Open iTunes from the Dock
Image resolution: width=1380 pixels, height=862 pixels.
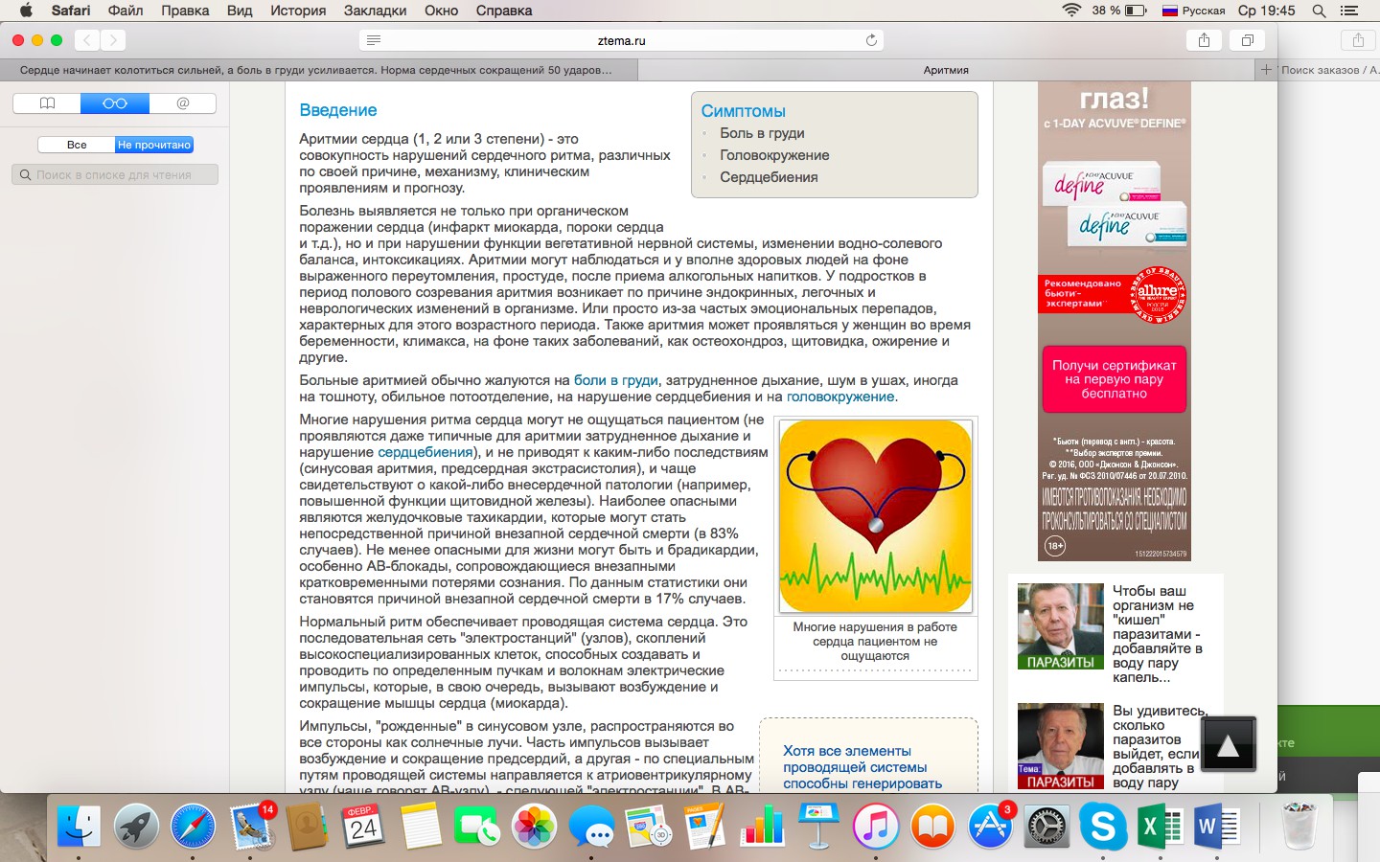[876, 826]
